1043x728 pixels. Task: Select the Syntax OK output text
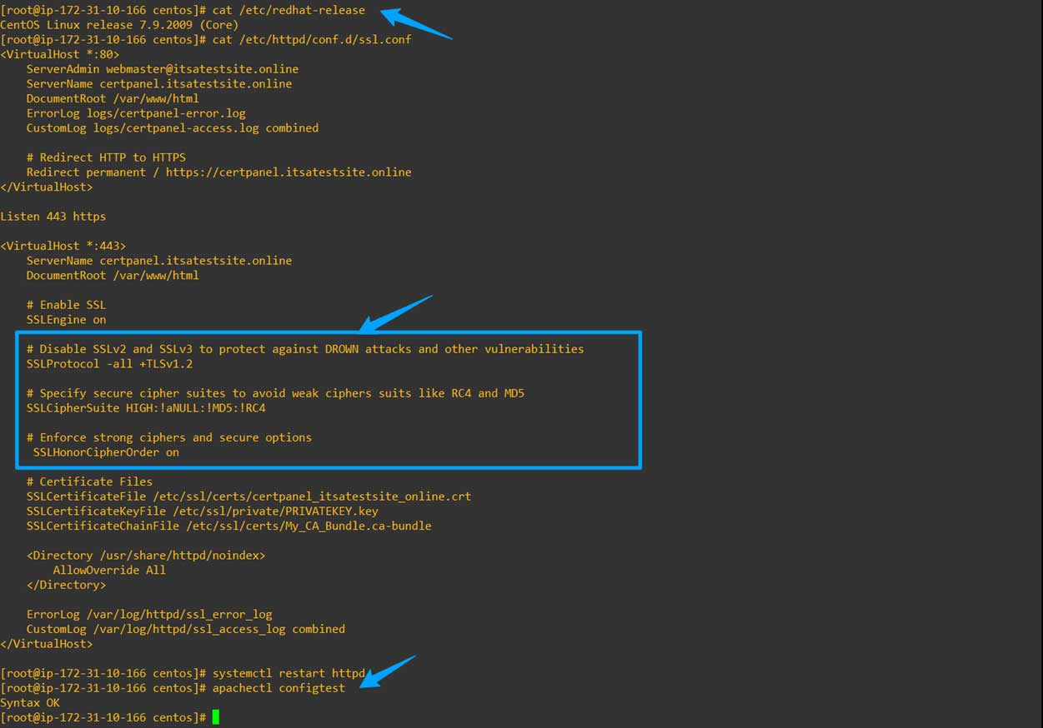point(28,702)
